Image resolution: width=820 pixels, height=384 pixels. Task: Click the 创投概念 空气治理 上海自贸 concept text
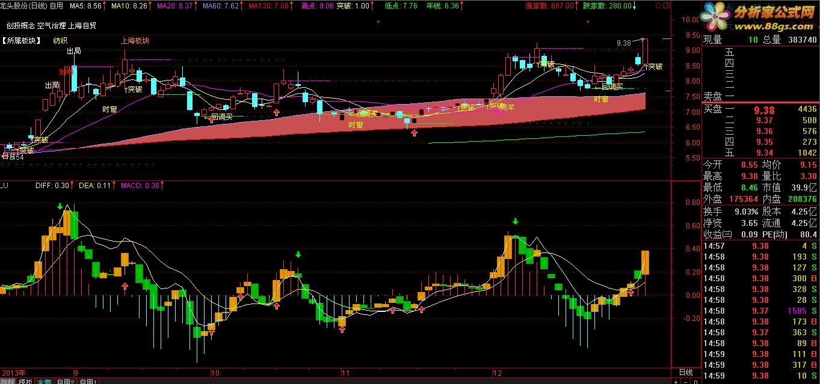click(x=51, y=25)
